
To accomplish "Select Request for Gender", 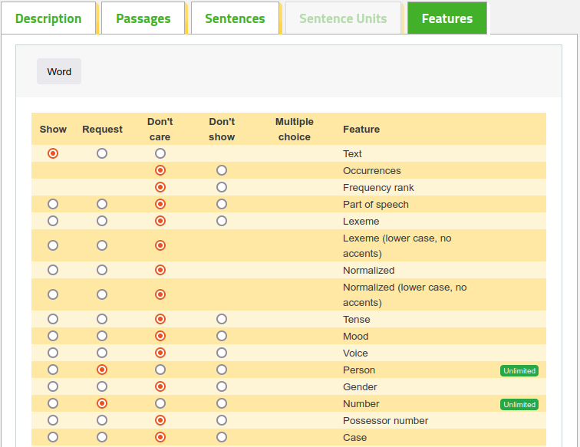I will coord(102,386).
